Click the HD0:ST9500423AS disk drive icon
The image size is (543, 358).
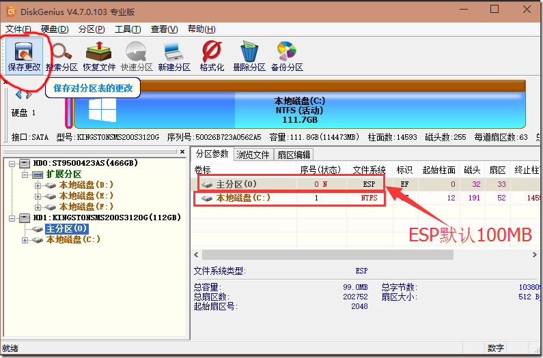click(25, 163)
